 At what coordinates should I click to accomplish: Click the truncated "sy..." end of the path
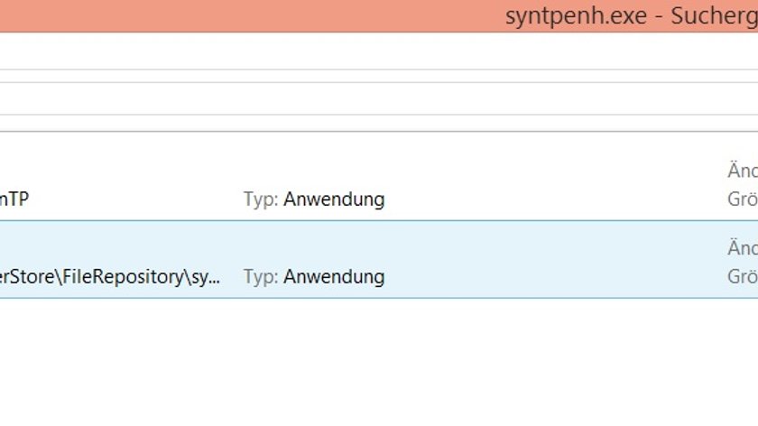206,278
